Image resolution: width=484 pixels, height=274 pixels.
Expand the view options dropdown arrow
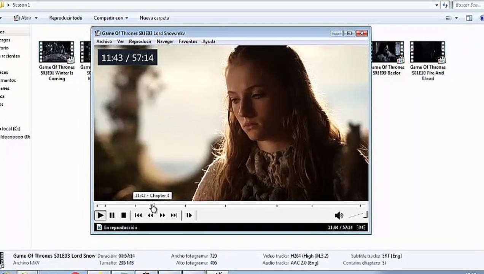[x=457, y=18]
